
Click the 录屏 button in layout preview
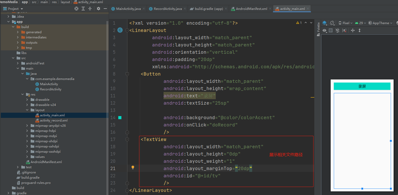pyautogui.click(x=362, y=86)
